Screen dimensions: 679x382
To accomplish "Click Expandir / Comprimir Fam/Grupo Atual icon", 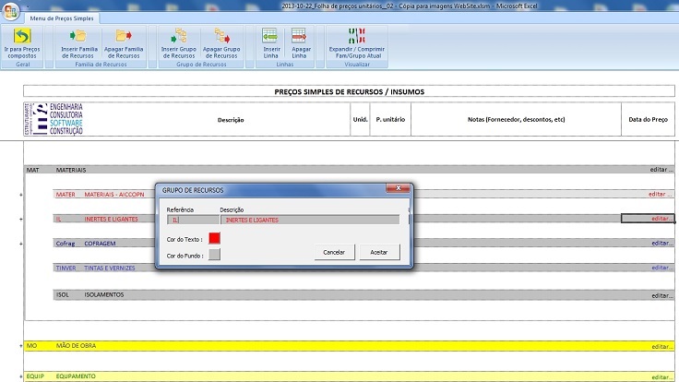I will 358,36.
